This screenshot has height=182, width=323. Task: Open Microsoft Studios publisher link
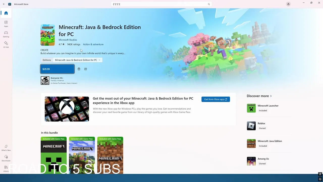68,40
